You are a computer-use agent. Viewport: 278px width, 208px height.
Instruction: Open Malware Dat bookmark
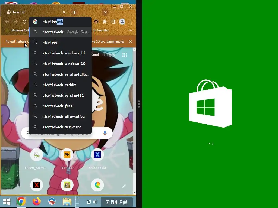[x=18, y=30]
